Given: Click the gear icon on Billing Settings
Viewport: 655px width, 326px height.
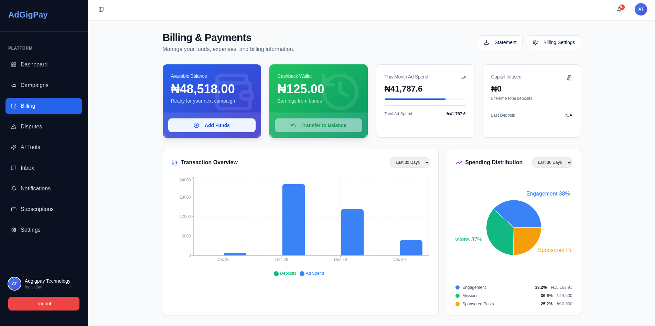Looking at the screenshot, I should [535, 42].
